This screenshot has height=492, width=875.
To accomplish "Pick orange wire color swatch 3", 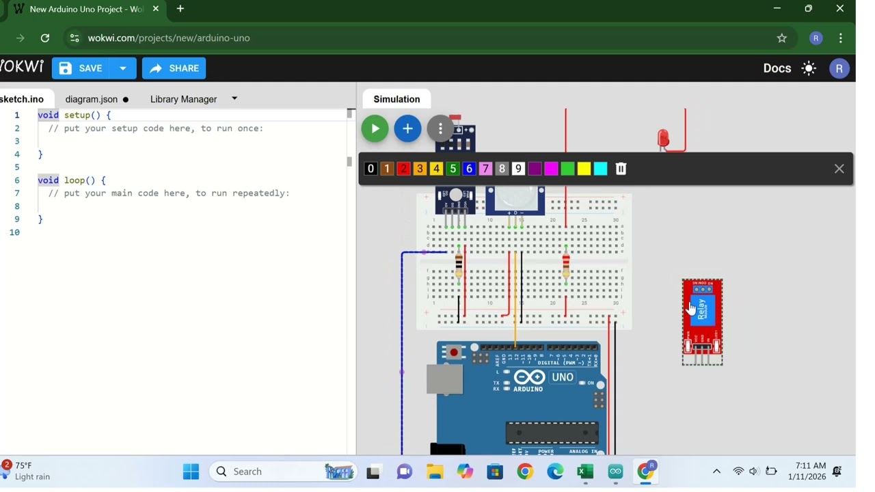I will (x=420, y=169).
